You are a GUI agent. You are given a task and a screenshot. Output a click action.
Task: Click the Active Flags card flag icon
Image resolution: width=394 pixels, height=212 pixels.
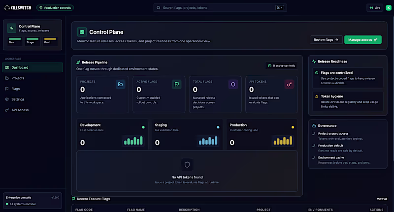177,84
